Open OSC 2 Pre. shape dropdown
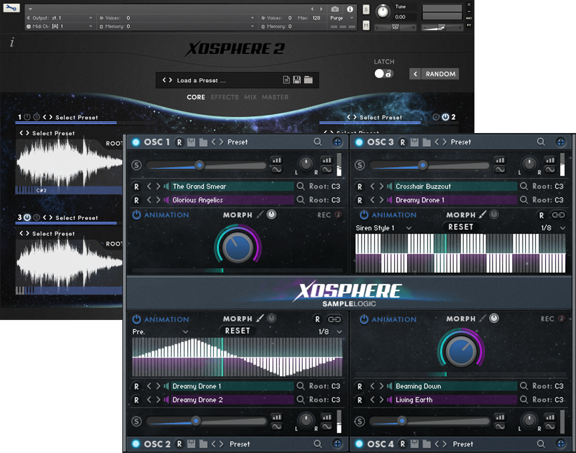The height and width of the screenshot is (453, 576). pyautogui.click(x=160, y=332)
